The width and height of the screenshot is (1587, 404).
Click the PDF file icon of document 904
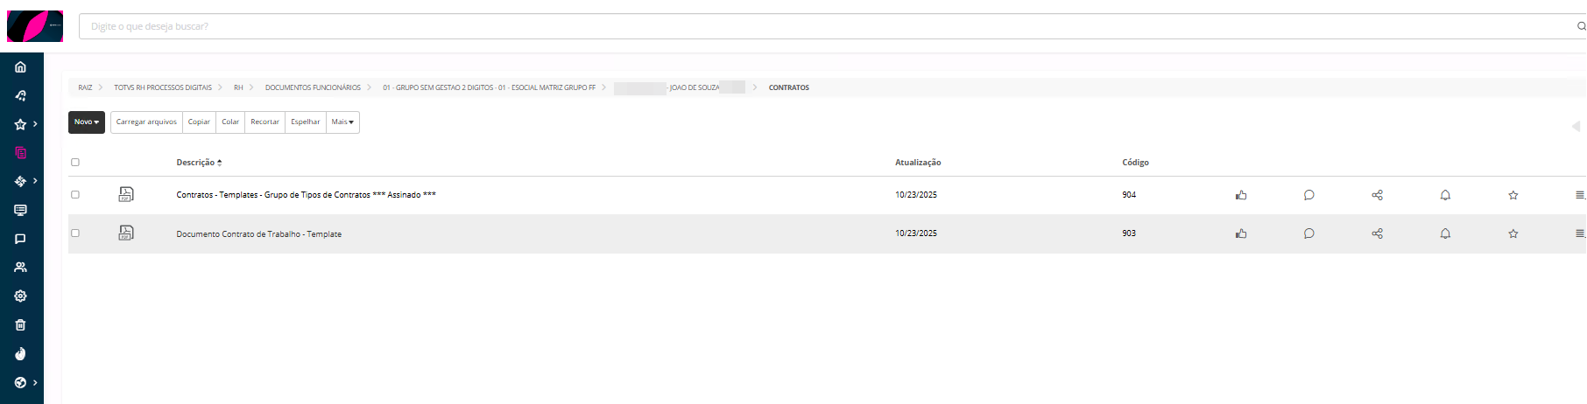click(126, 194)
